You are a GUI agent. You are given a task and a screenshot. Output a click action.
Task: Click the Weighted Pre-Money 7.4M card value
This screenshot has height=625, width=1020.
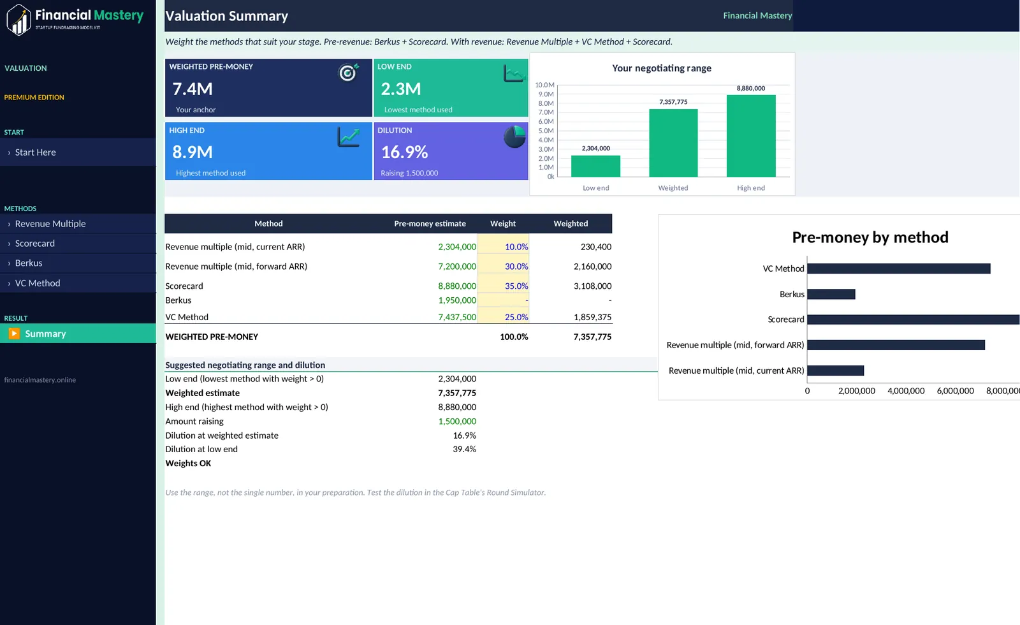pyautogui.click(x=193, y=89)
